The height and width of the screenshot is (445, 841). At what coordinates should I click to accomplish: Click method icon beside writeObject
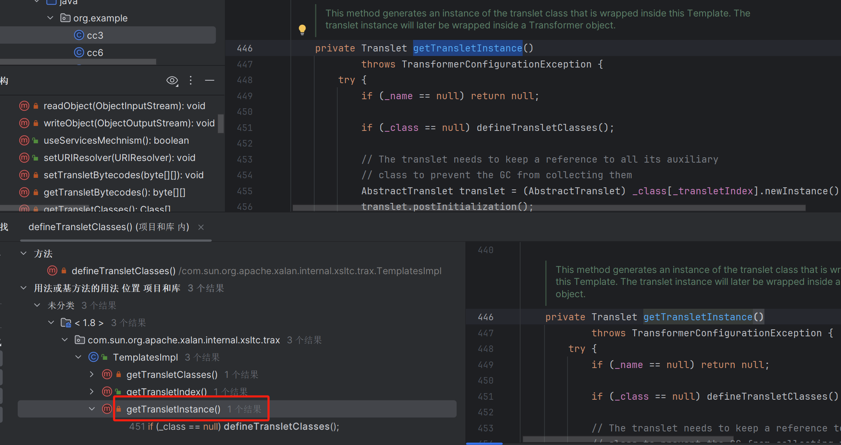tap(24, 123)
